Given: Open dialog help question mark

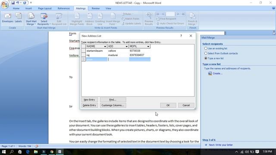Looking at the screenshot, I should click(181, 36).
